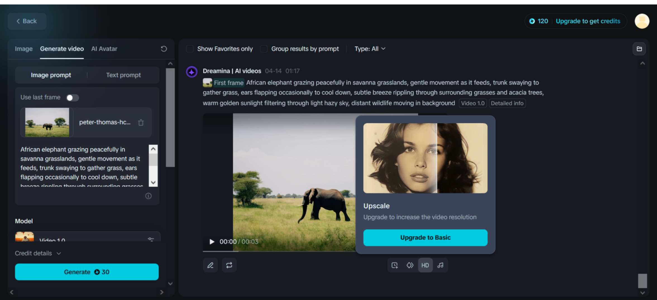Image resolution: width=657 pixels, height=300 pixels.
Task: Click the 00:00 / 00:03 time display
Action: tap(239, 242)
